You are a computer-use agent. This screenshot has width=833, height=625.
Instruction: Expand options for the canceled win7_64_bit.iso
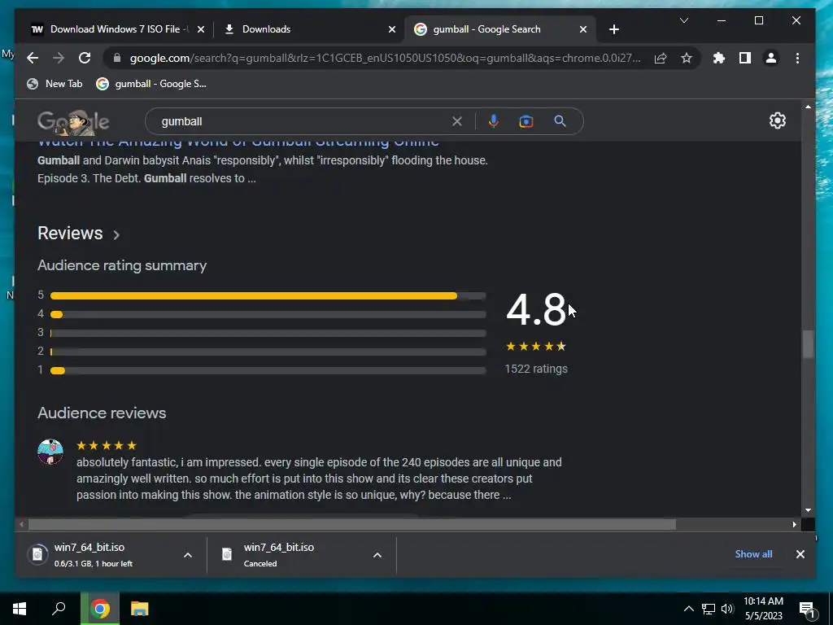point(377,555)
